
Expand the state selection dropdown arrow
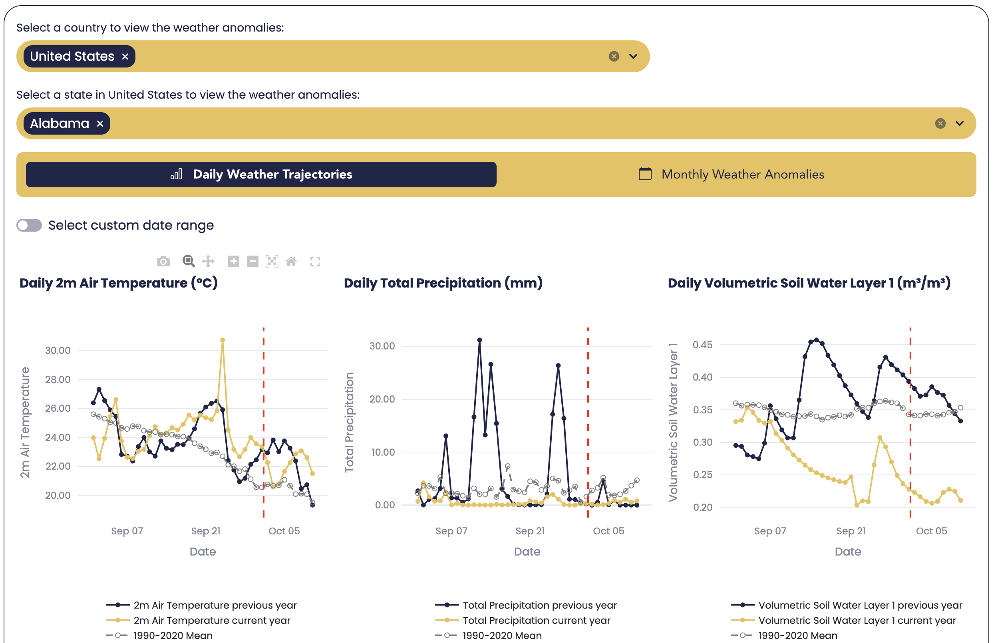[960, 123]
